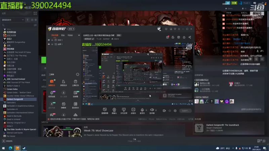Collapse the toolbox section
Viewport: 269px width, 151px height.
[x=78, y=74]
